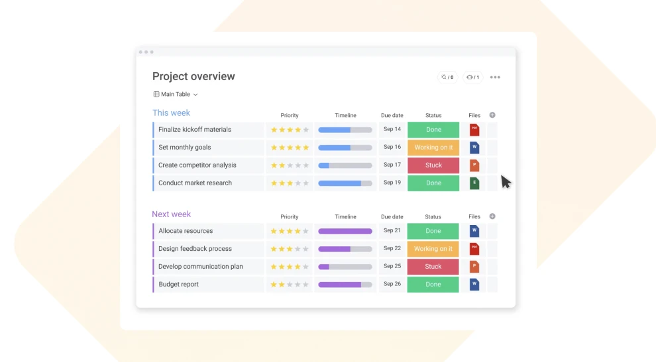Image resolution: width=656 pixels, height=362 pixels.
Task: Change Done status of Allocate resources
Action: click(433, 231)
